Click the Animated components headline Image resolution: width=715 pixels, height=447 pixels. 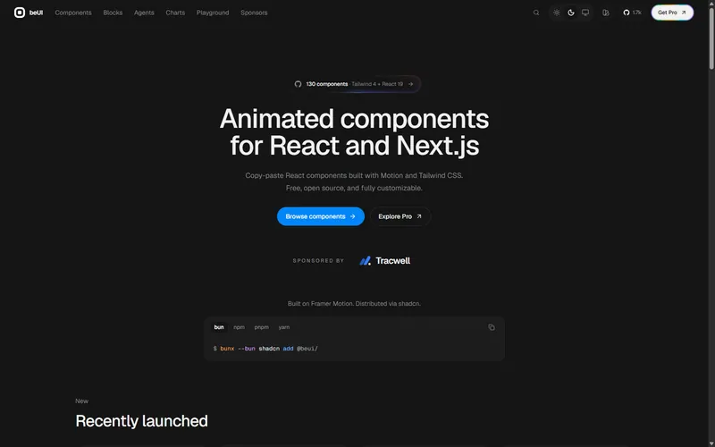(x=354, y=132)
